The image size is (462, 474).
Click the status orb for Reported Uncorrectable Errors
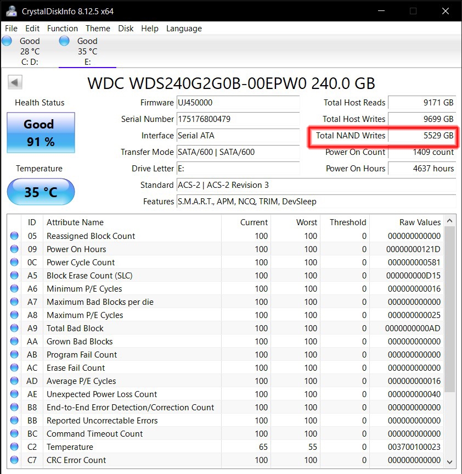point(14,421)
